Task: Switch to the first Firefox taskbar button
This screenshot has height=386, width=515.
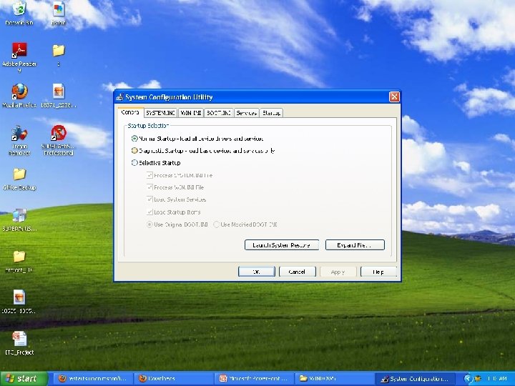Action: [93, 379]
